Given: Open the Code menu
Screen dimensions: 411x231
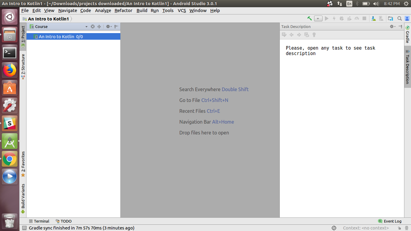Looking at the screenshot, I should click(x=85, y=11).
